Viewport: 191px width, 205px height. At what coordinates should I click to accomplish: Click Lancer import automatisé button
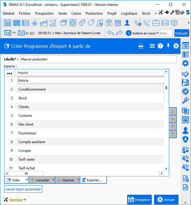point(23,189)
